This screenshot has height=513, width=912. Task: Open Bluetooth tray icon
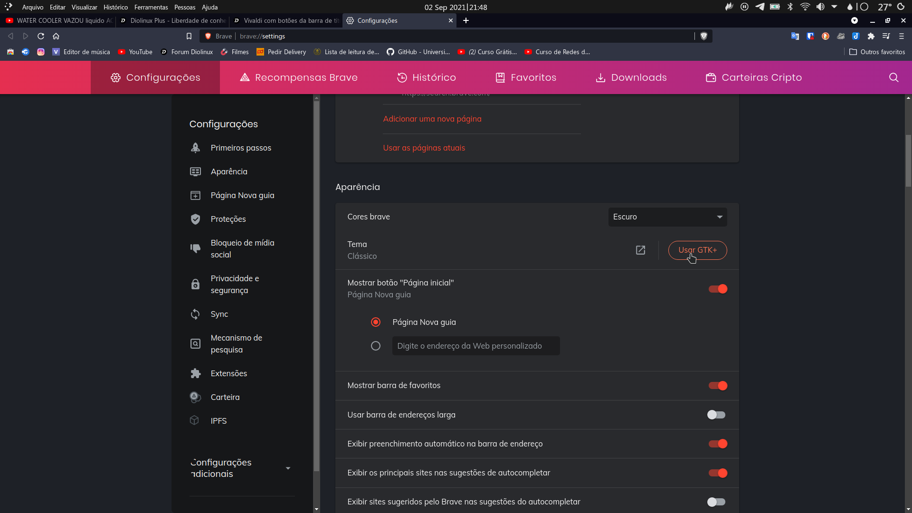point(790,7)
